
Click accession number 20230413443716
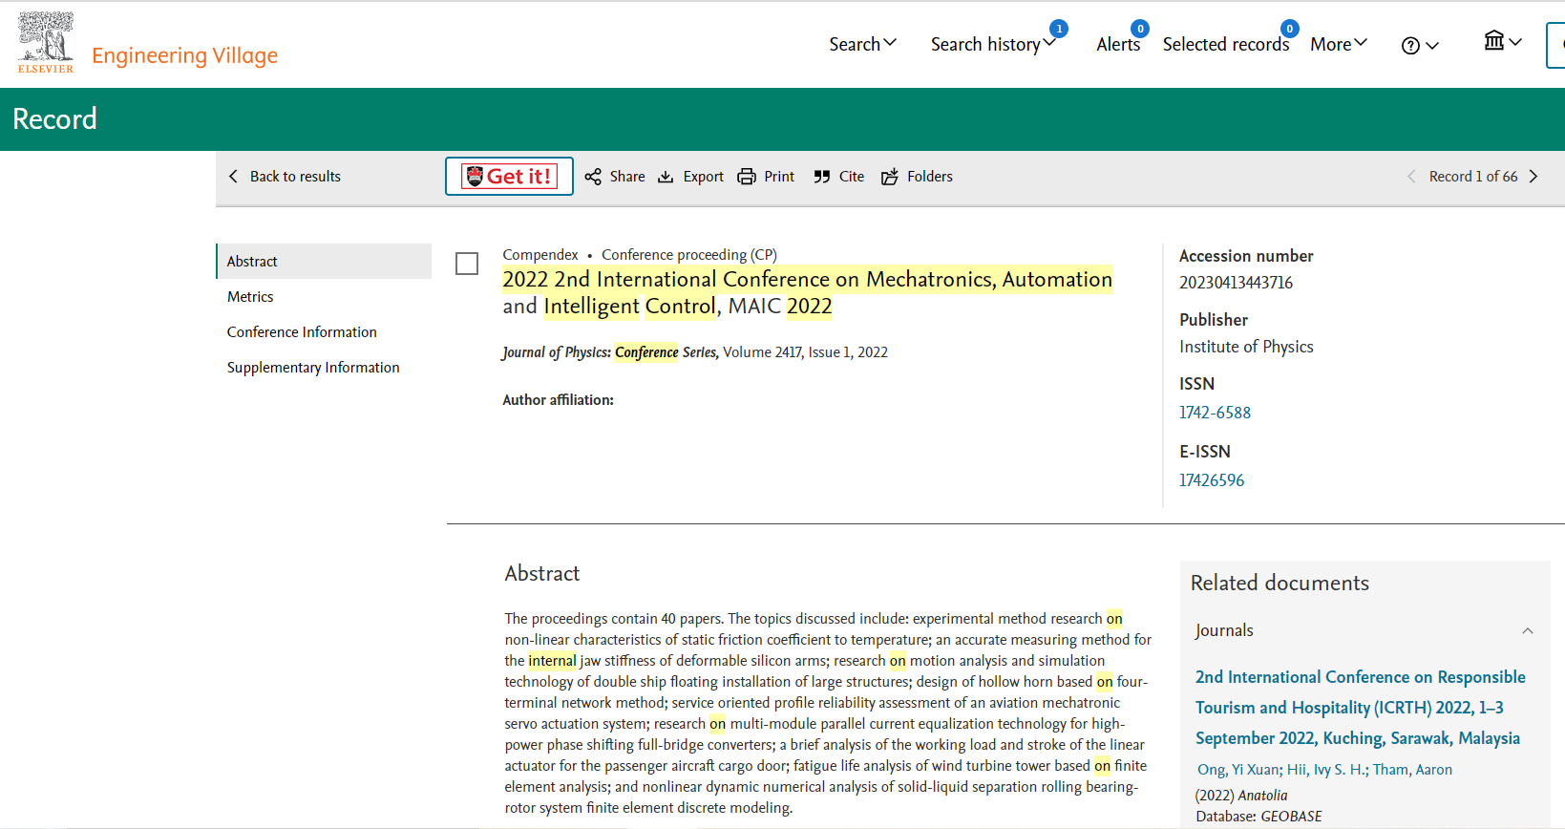pos(1236,283)
